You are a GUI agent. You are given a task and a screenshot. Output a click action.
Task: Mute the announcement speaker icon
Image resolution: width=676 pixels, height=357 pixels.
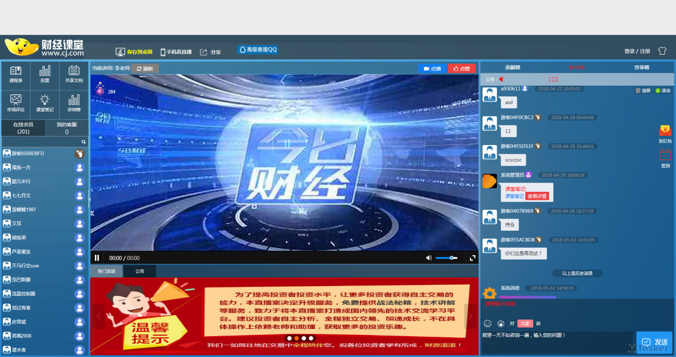[501, 79]
